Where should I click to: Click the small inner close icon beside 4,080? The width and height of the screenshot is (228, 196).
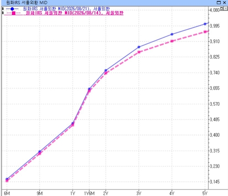click(226, 8)
